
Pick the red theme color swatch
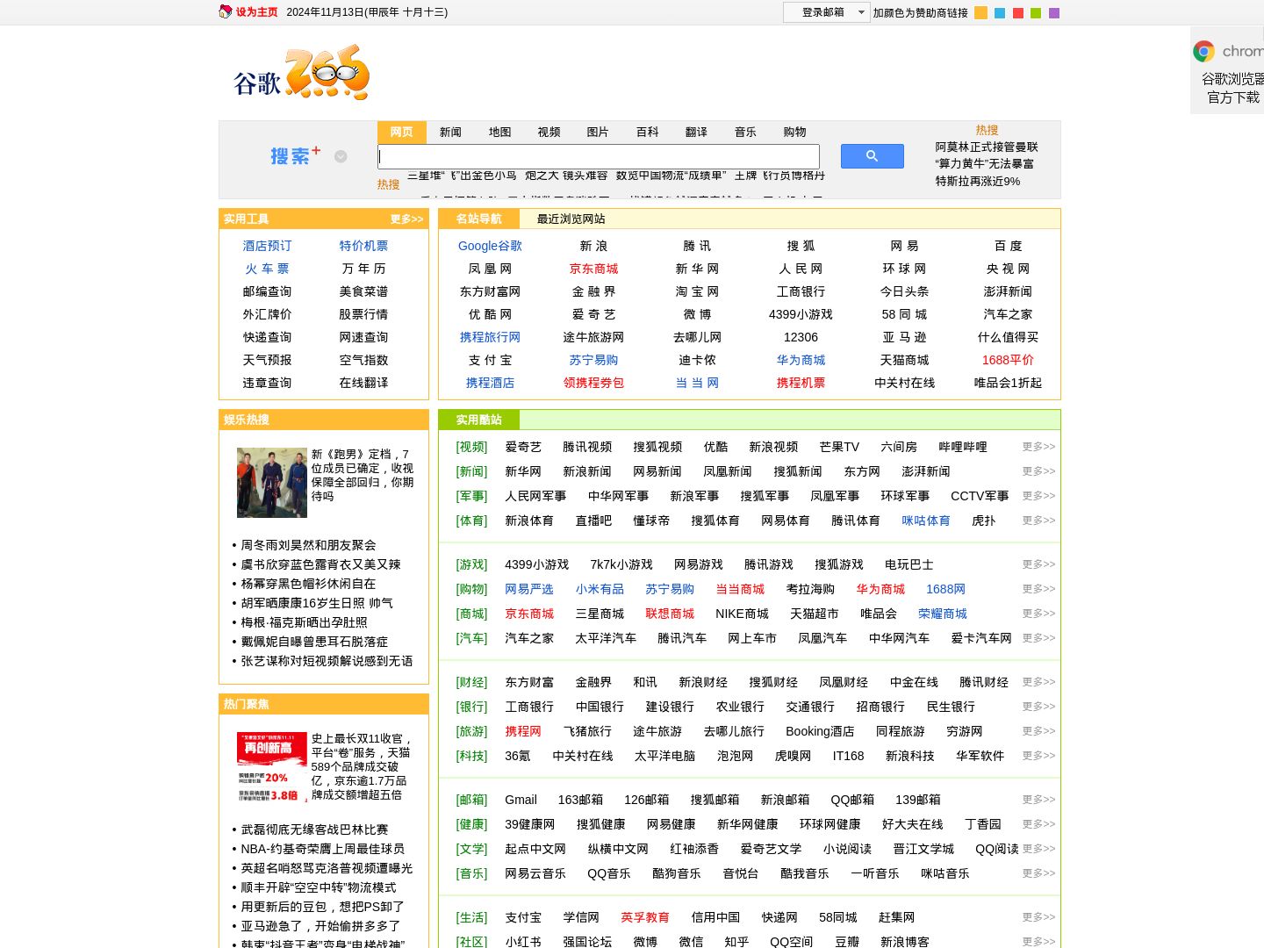tap(1018, 13)
